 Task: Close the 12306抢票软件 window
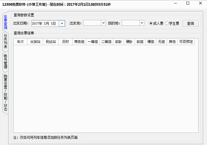[x=201, y=3]
